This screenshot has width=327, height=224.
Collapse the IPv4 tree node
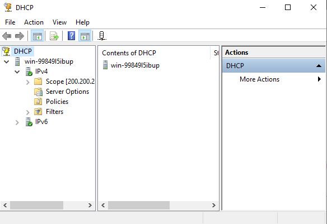point(17,72)
